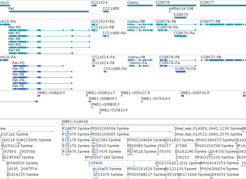Select the FGM223D05.5prime EST label

click(34, 140)
